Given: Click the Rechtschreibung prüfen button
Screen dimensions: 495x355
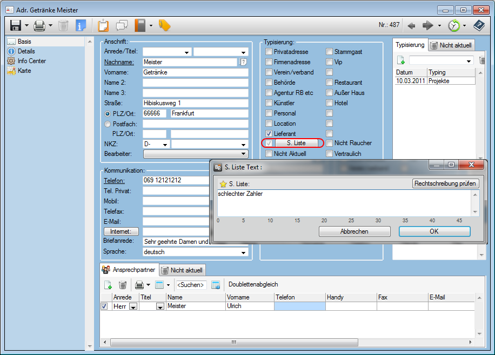Looking at the screenshot, I should 445,183.
